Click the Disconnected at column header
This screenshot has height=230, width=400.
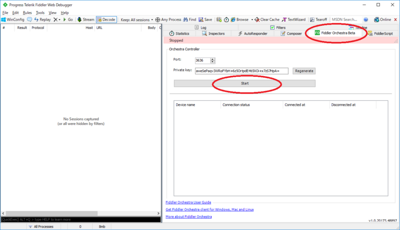pyautogui.click(x=353, y=105)
